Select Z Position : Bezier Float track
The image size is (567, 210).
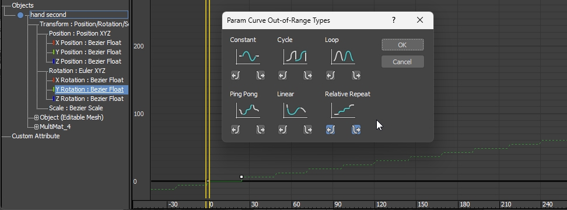[88, 61]
